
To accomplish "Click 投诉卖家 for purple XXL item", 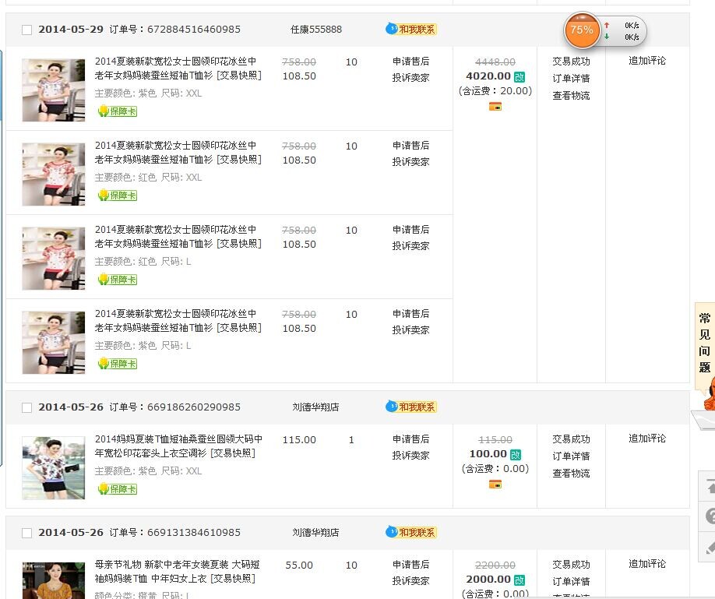I will click(x=410, y=78).
